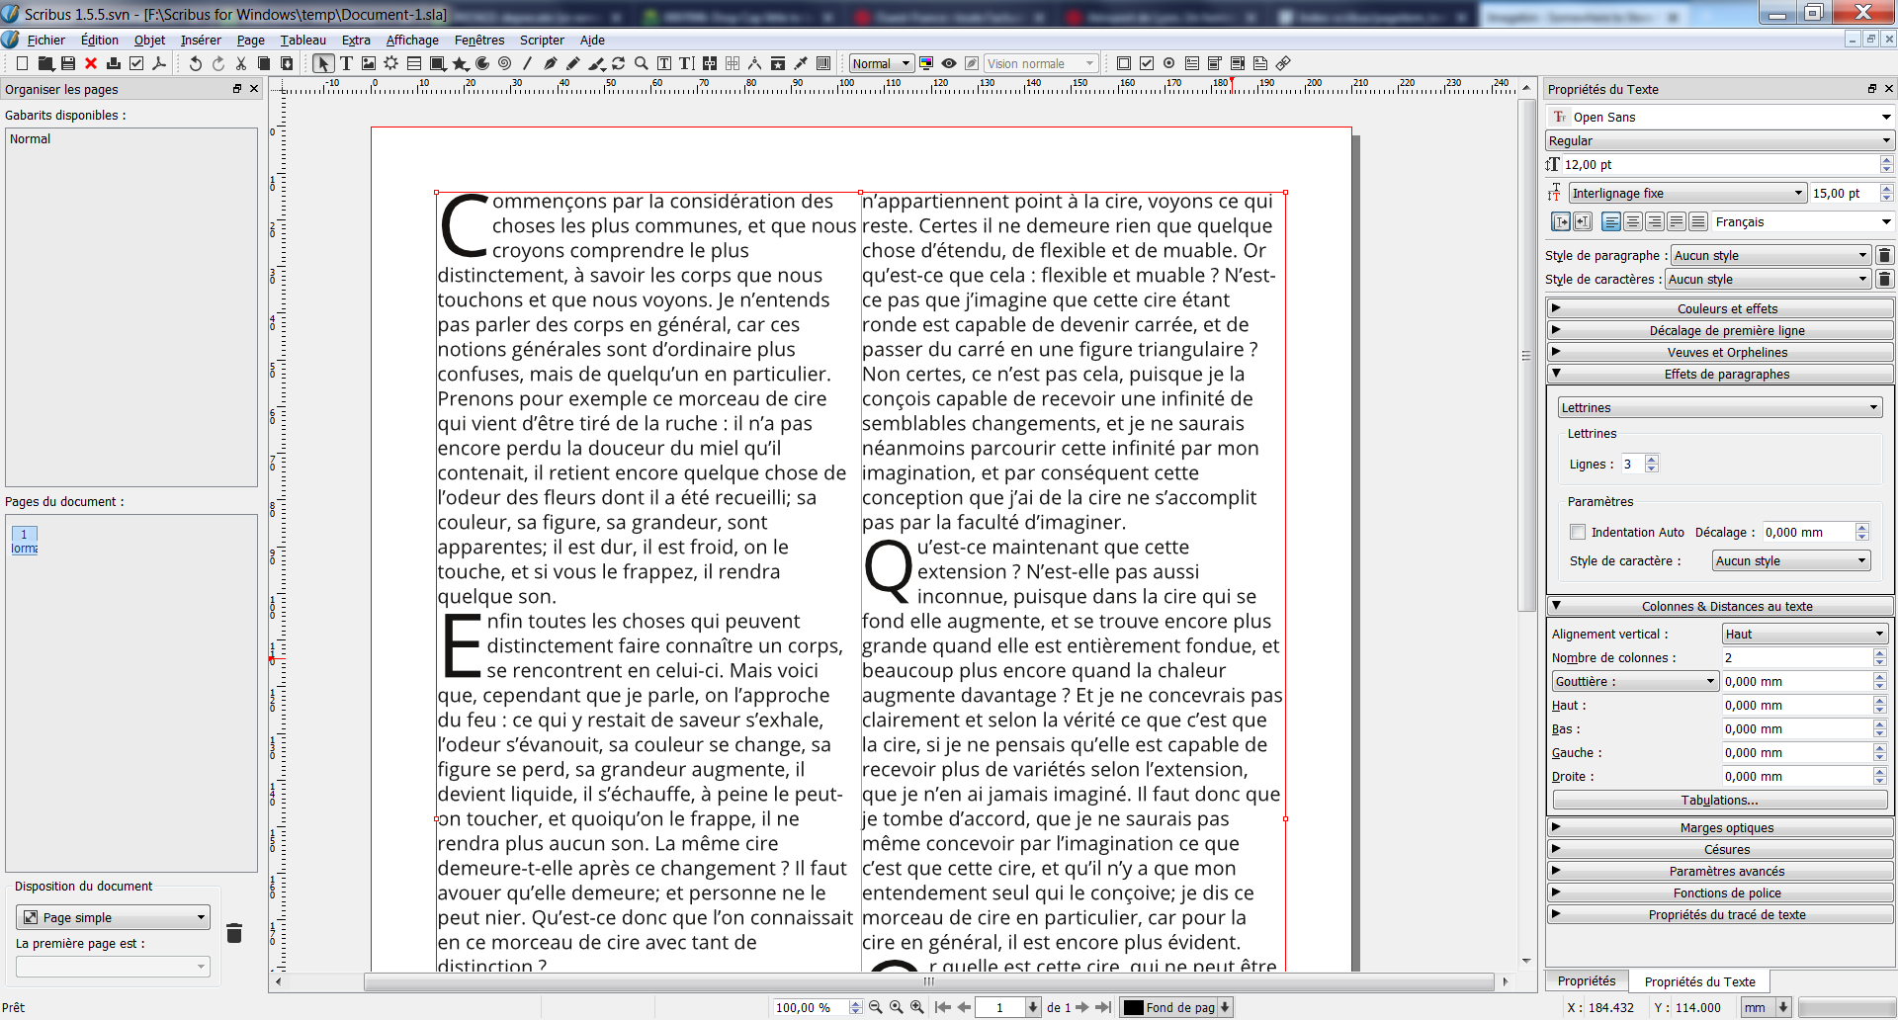Viewport: 1898px width, 1020px height.
Task: Open the Fichier menu
Action: pyautogui.click(x=45, y=40)
